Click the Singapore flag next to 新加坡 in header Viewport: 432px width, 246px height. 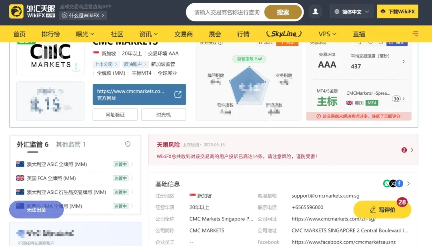(x=96, y=53)
